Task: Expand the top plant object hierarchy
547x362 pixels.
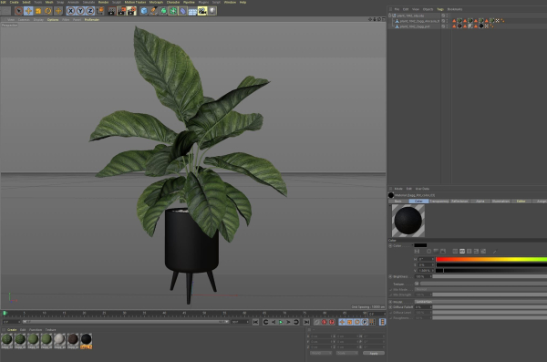Action: pyautogui.click(x=389, y=16)
